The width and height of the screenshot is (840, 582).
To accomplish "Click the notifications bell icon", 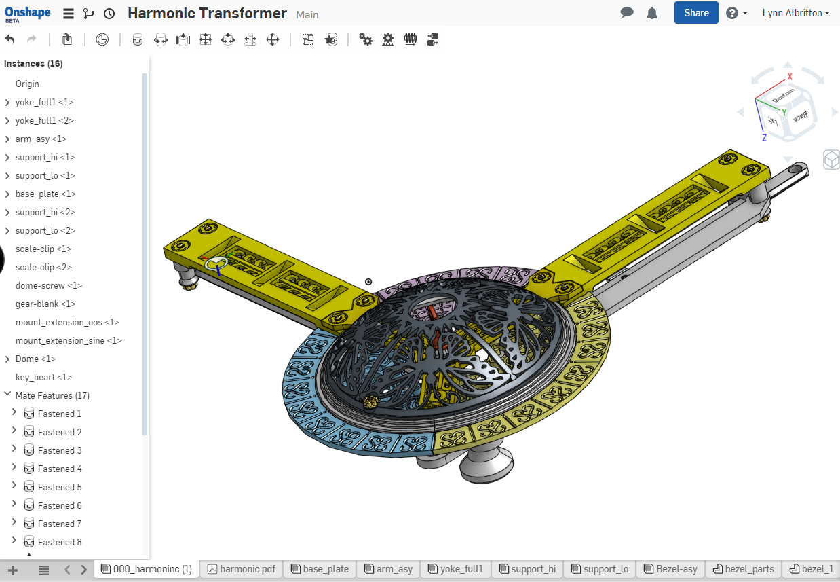I will coord(652,12).
